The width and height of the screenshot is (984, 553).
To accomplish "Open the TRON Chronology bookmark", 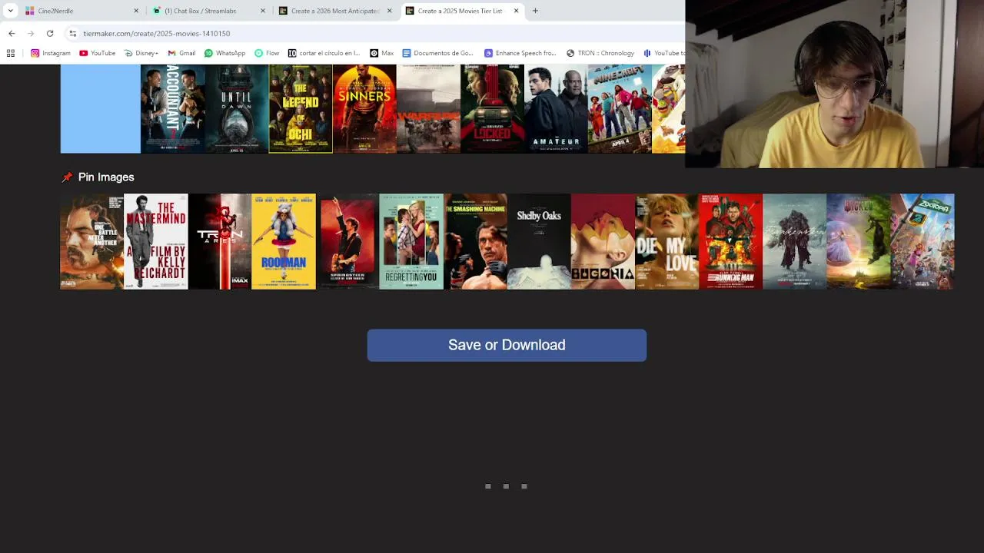I will [600, 53].
